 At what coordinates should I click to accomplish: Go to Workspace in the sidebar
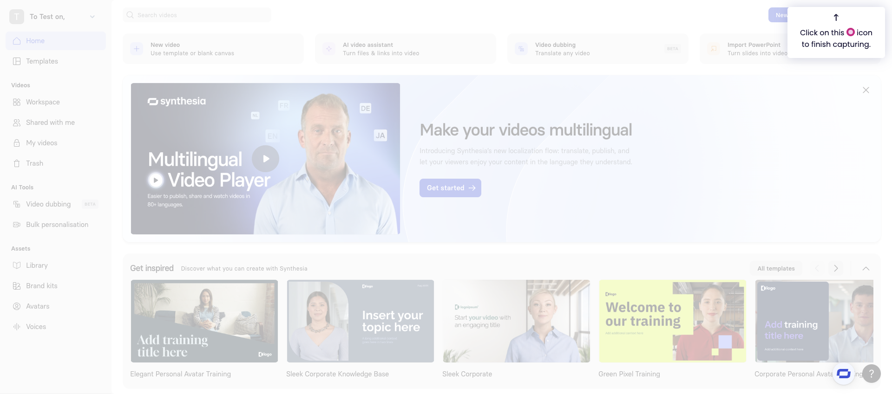click(56, 102)
